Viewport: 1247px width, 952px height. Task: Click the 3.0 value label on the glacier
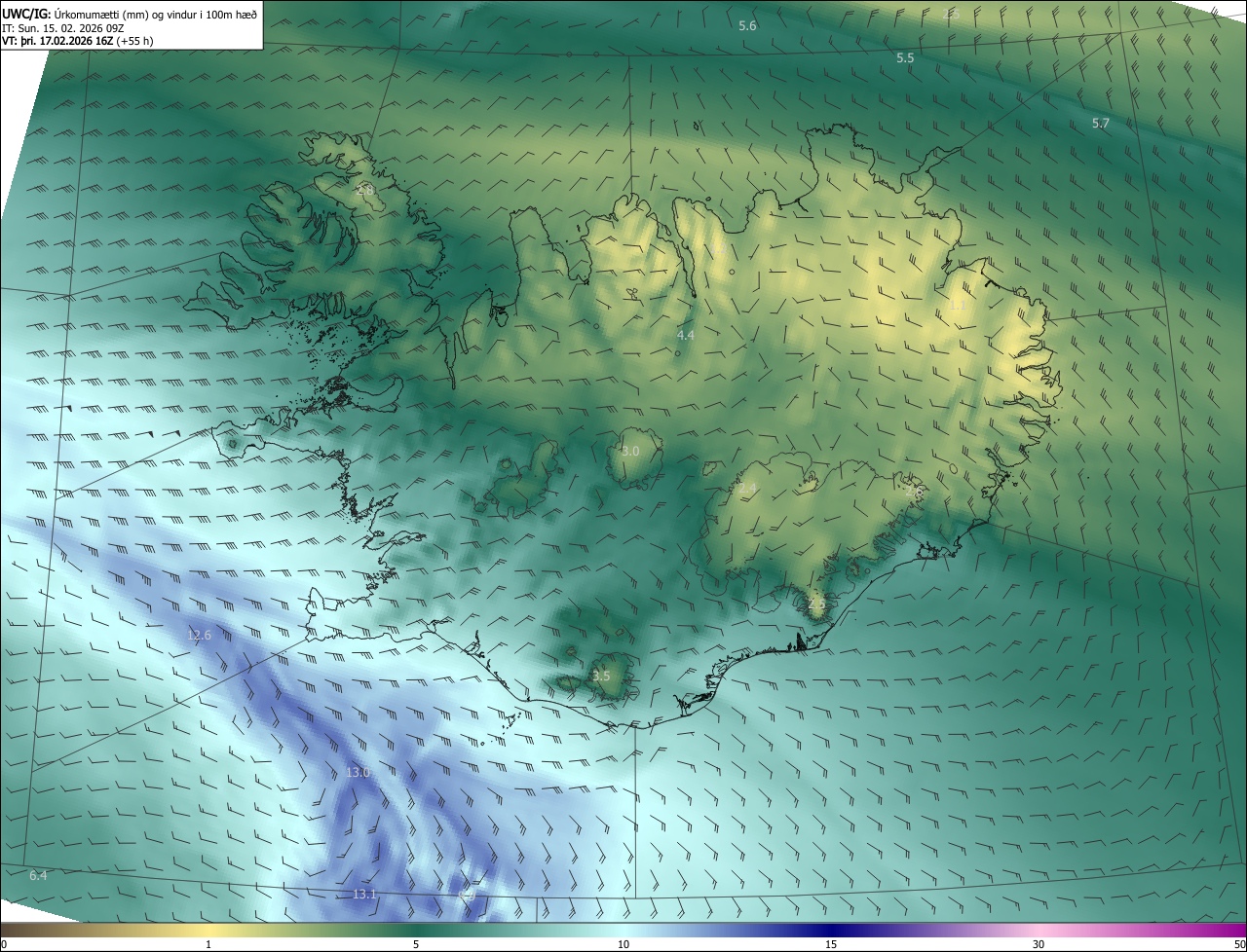click(x=630, y=452)
